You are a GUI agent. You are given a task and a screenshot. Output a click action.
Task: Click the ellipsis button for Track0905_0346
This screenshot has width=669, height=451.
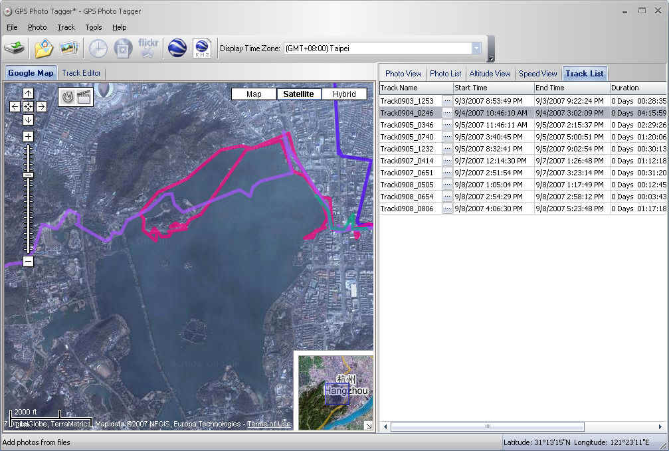tap(446, 125)
